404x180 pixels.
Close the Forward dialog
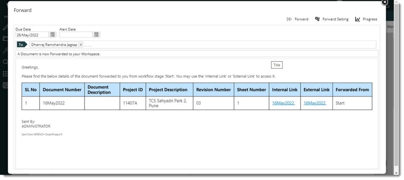click(x=385, y=2)
